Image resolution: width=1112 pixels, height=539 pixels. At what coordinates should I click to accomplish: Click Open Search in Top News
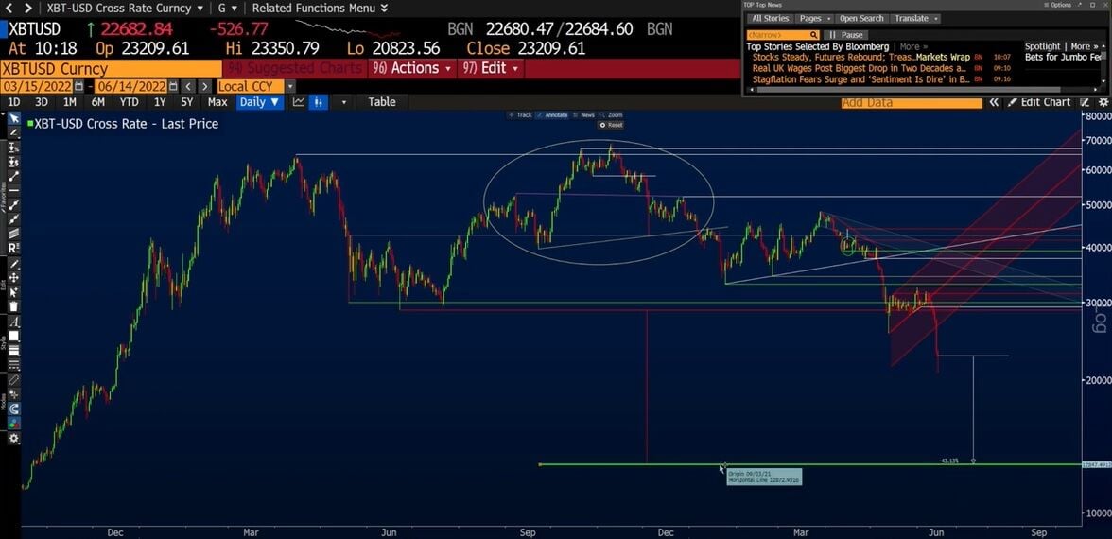(860, 19)
